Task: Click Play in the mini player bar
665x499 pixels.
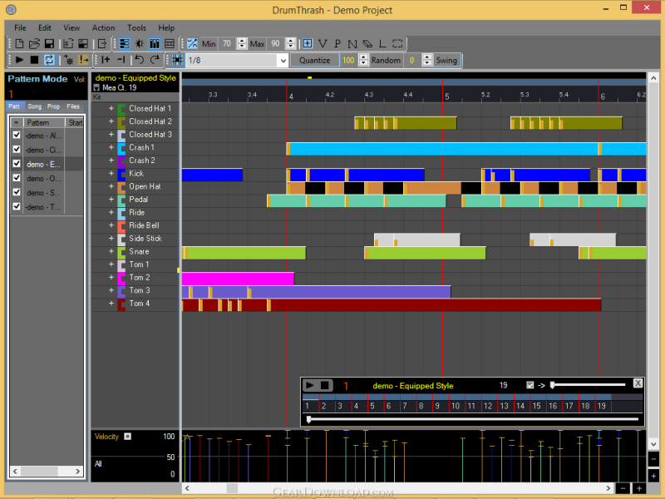Action: click(x=309, y=385)
